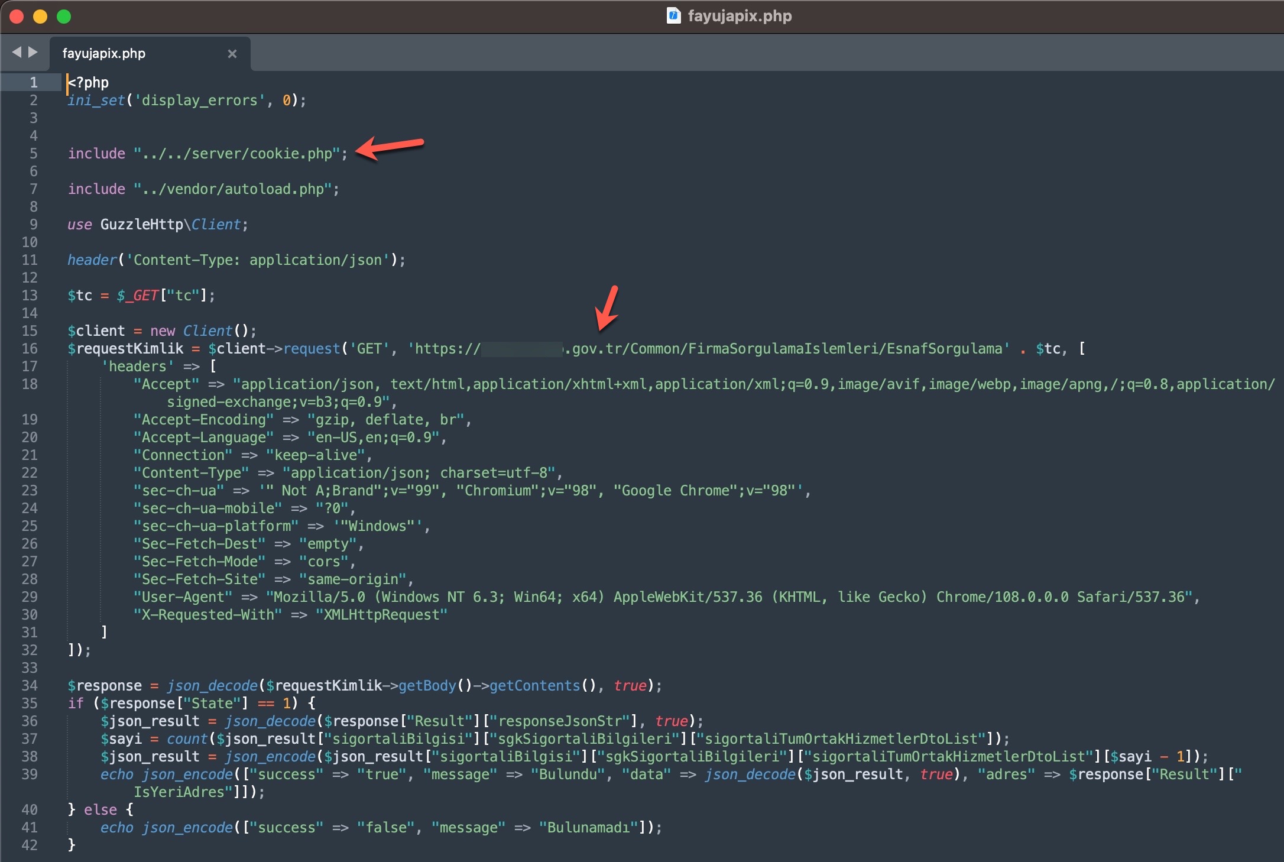Click "new Client()" on line 15

pos(200,330)
